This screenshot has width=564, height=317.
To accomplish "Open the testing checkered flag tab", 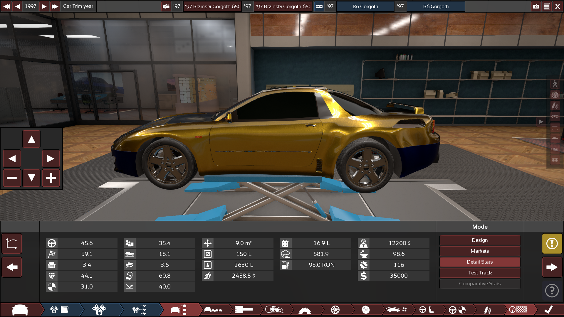I will 518,310.
